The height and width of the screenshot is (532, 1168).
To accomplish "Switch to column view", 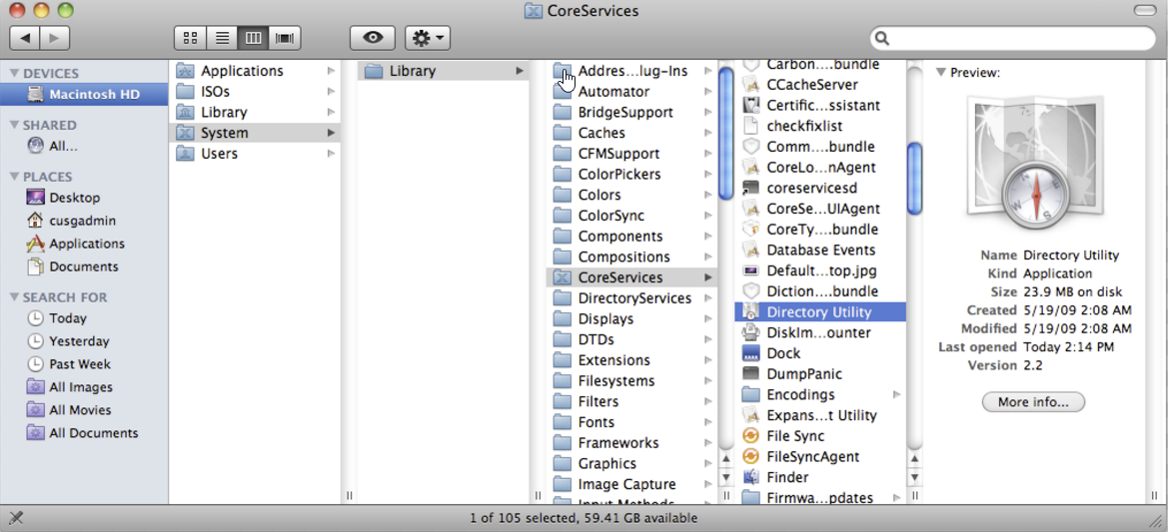I will click(253, 37).
